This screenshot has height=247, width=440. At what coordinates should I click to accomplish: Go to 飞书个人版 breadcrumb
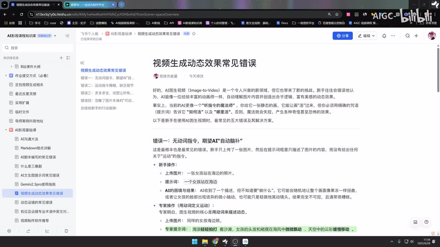(89, 34)
